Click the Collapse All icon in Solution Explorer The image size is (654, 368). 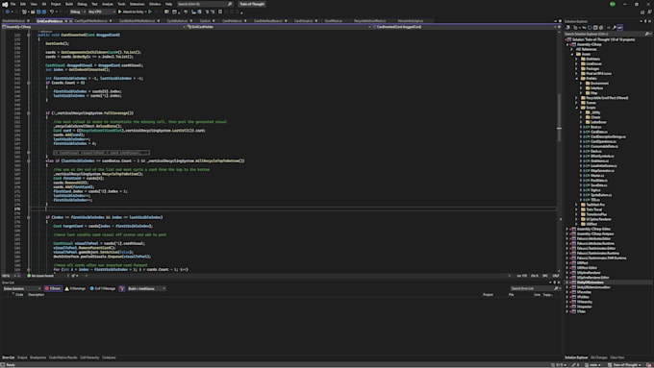(x=595, y=28)
